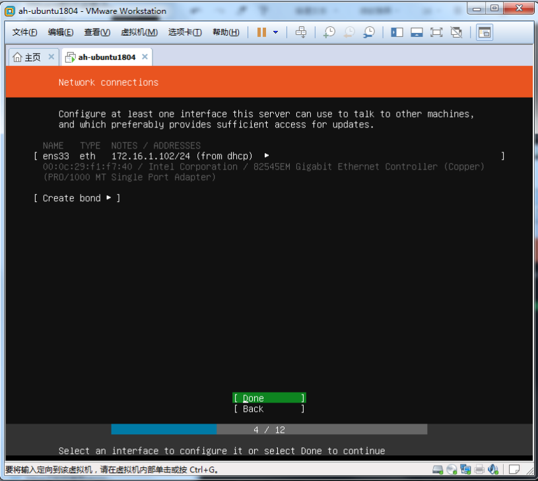Expand the Create bond option
This screenshot has width=538, height=481.
[77, 198]
